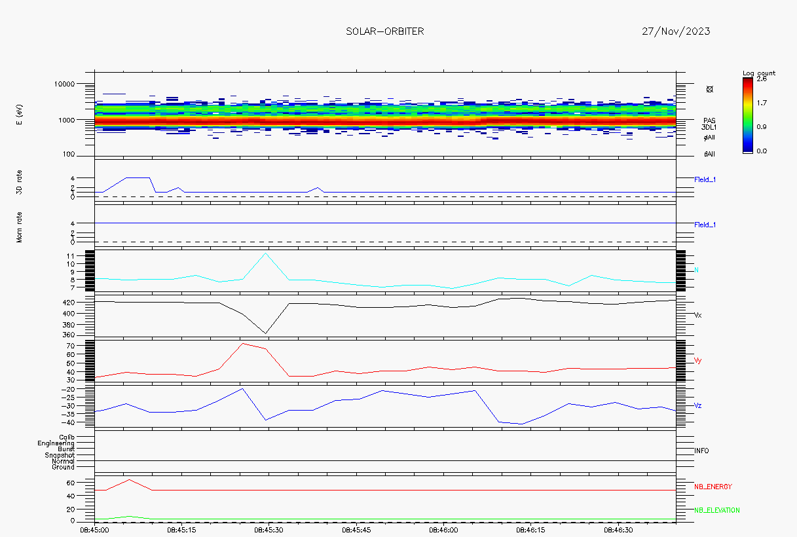Click the Calib mode label

(x=67, y=437)
